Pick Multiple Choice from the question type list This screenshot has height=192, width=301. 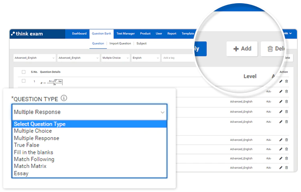[x=89, y=131]
